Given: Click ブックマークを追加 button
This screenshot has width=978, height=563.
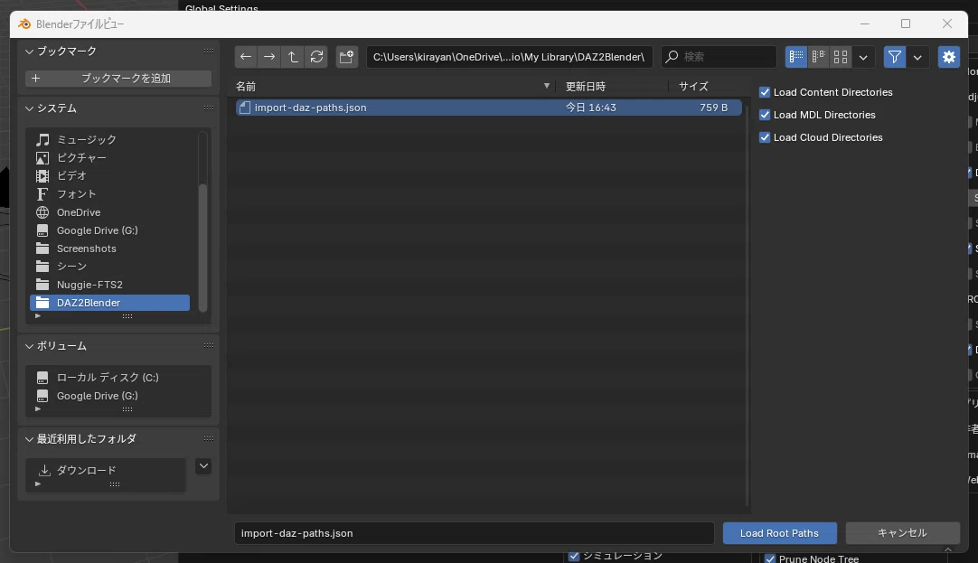Looking at the screenshot, I should pos(118,78).
